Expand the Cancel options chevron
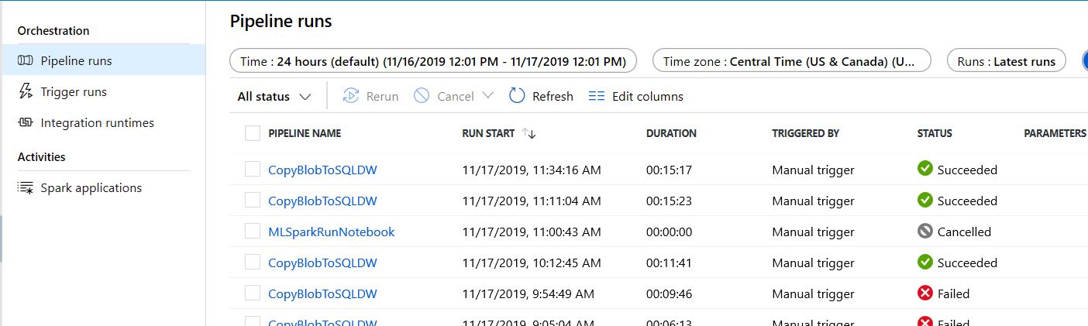 point(487,96)
